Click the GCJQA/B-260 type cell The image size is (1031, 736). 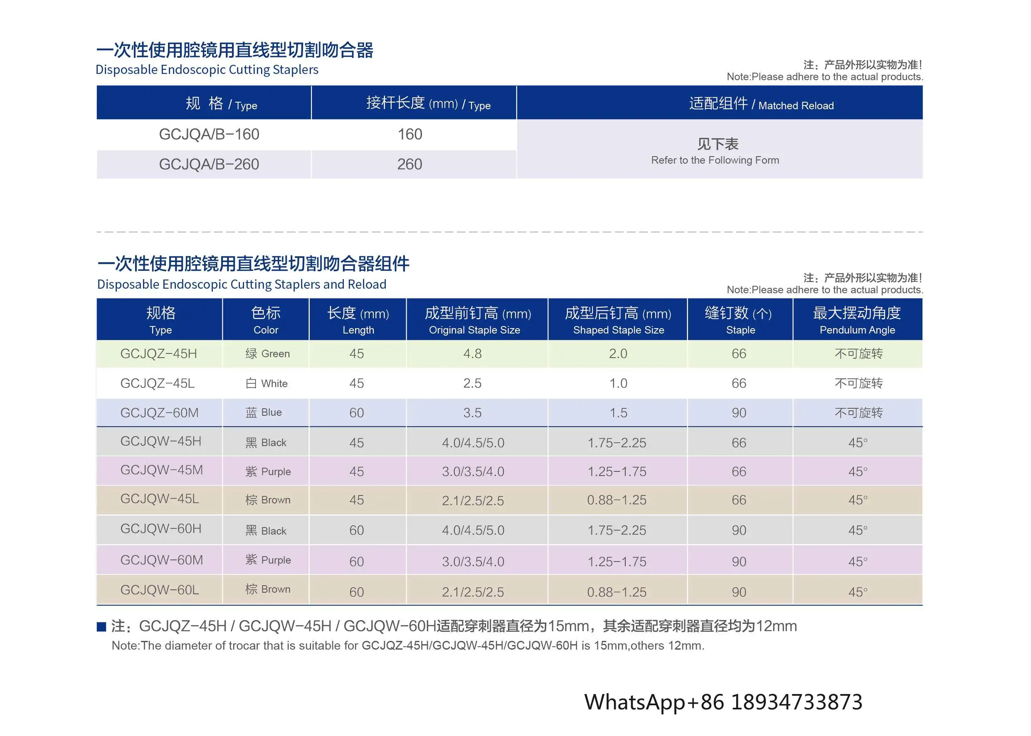pos(209,164)
